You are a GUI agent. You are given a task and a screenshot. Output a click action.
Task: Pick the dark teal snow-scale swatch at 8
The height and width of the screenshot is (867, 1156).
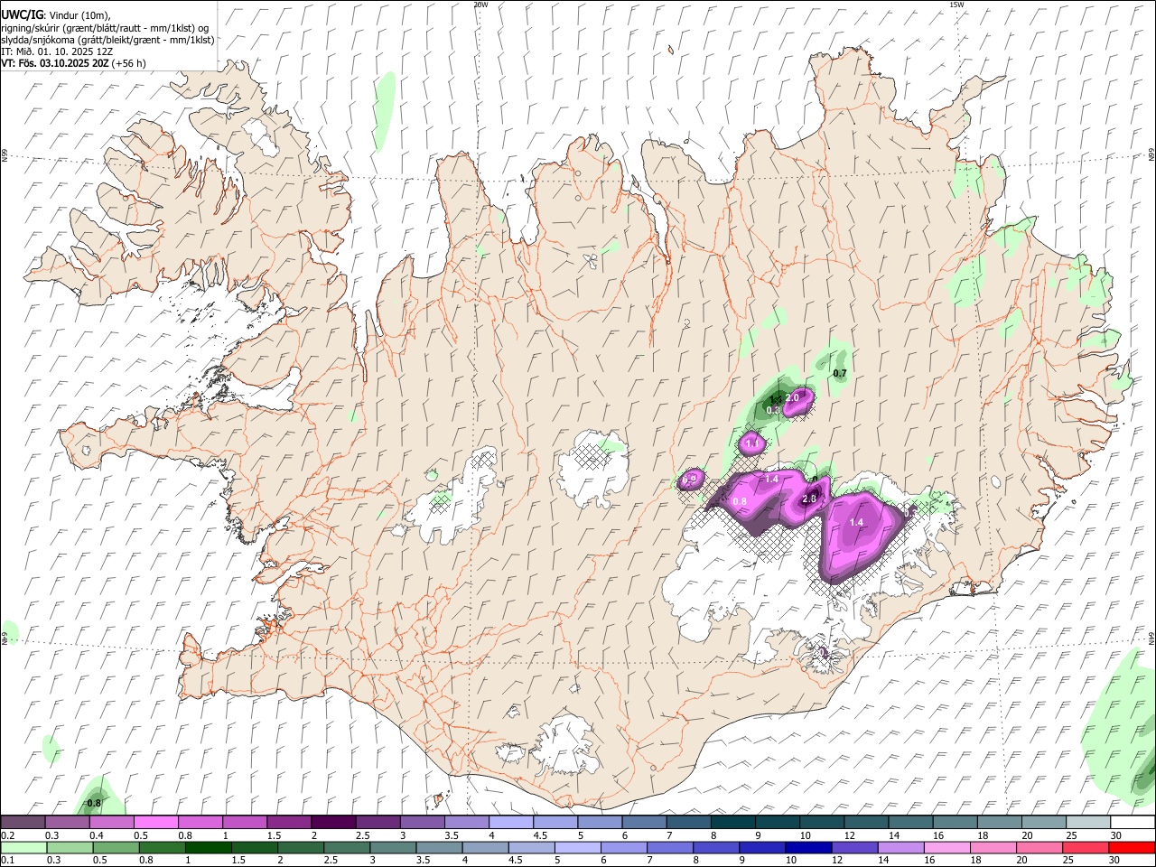point(732,823)
